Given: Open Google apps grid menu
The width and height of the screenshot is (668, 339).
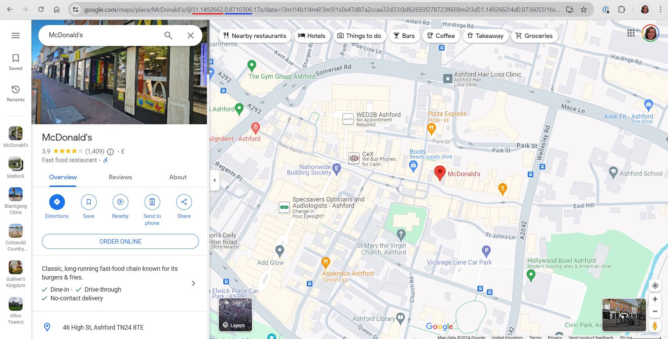Looking at the screenshot, I should click(631, 33).
